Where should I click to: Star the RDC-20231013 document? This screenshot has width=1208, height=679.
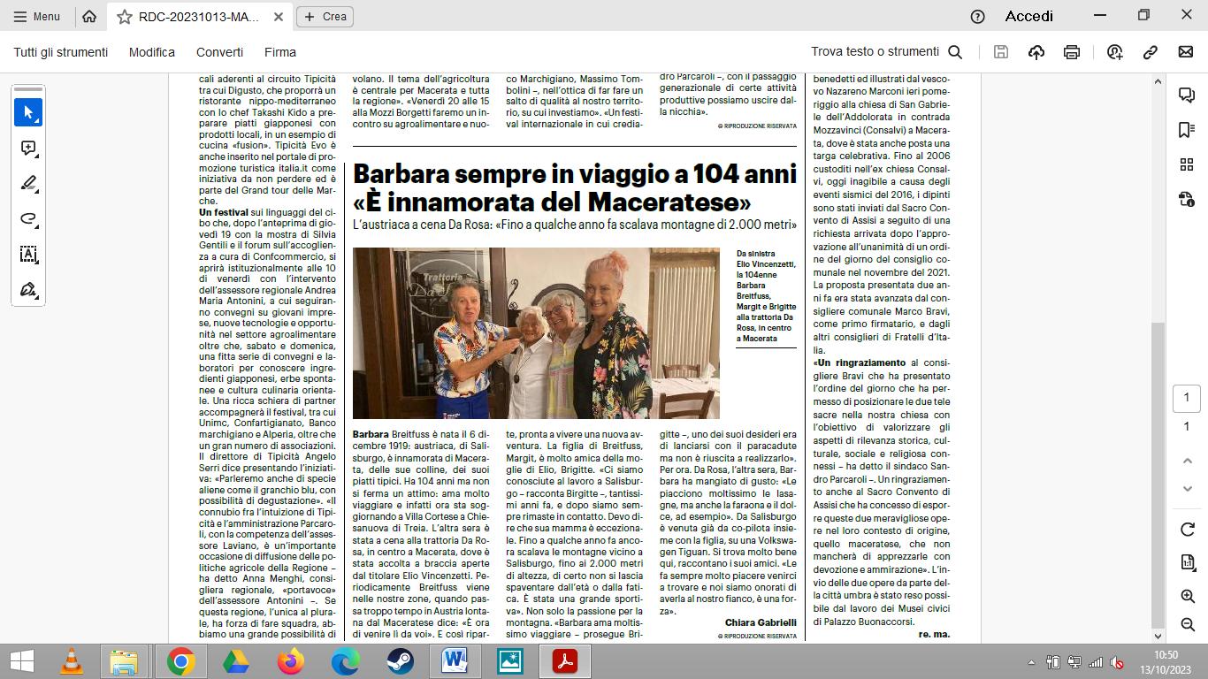click(x=125, y=17)
